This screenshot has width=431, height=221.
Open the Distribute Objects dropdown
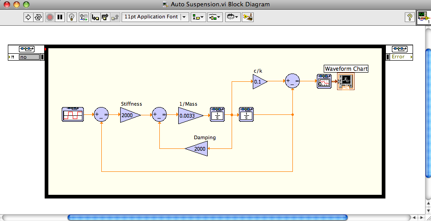[x=215, y=17]
